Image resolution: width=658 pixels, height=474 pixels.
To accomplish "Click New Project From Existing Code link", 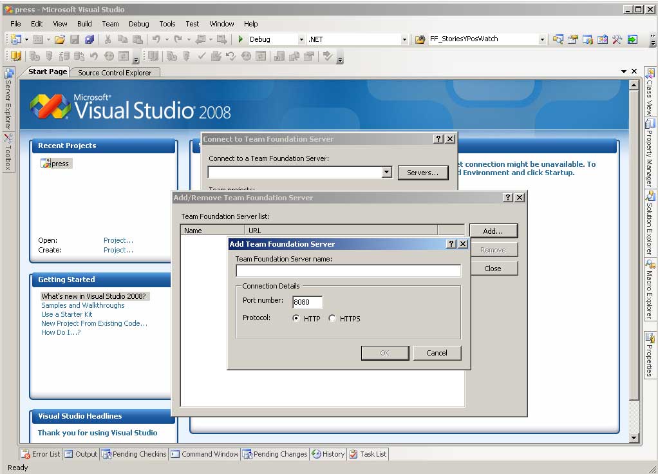I will coord(94,323).
